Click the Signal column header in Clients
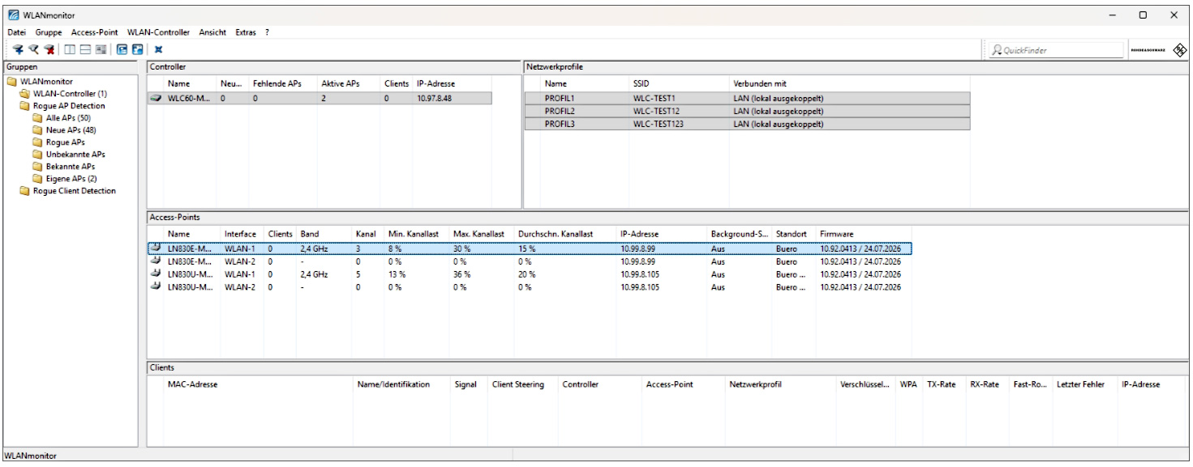This screenshot has width=1193, height=467. (x=466, y=384)
